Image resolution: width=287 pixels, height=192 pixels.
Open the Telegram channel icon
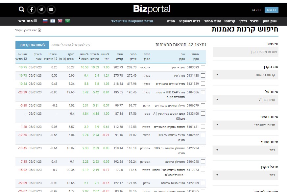click(x=41, y=9)
